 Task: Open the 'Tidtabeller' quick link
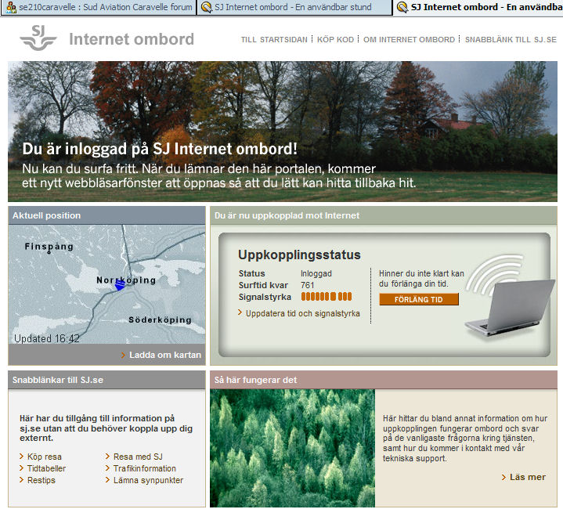click(46, 468)
